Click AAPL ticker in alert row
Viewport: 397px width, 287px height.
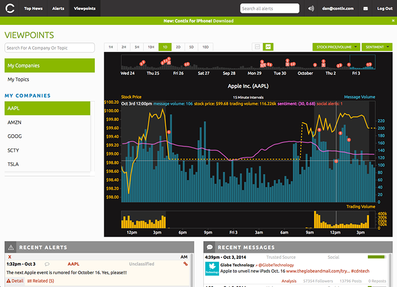coord(74,264)
